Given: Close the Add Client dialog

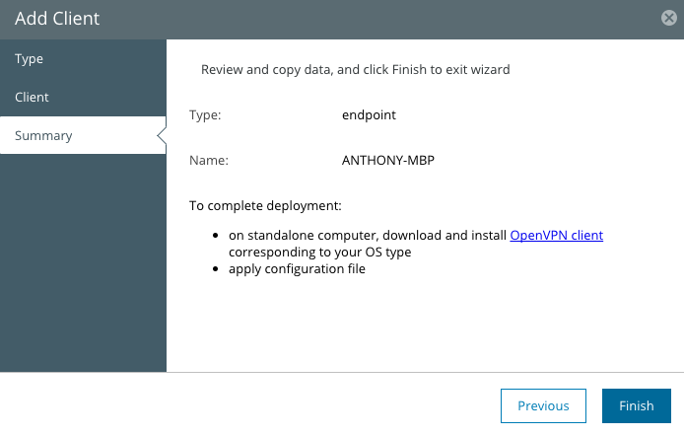Looking at the screenshot, I should pos(669,18).
